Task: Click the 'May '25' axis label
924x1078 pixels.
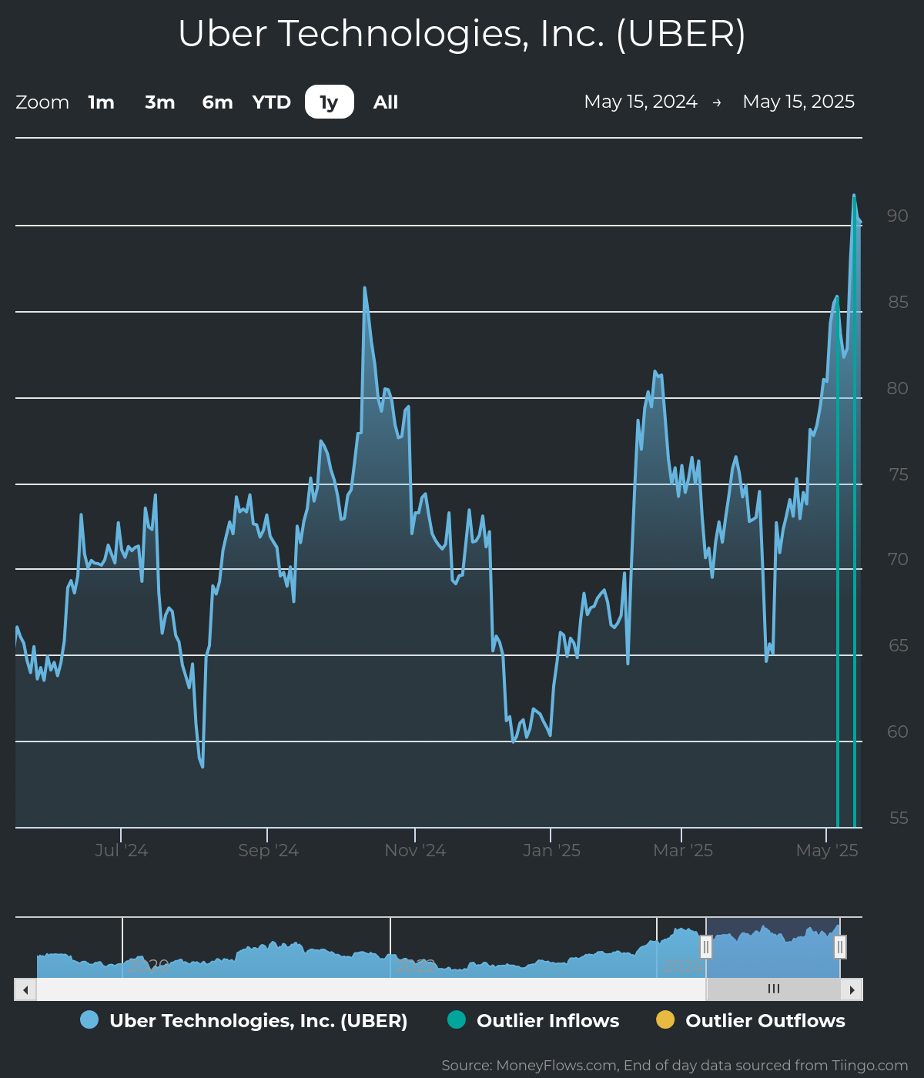Action: pos(827,850)
